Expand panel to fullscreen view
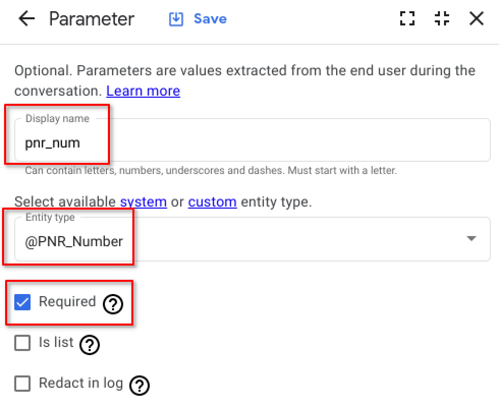499x408 pixels. coord(407,18)
